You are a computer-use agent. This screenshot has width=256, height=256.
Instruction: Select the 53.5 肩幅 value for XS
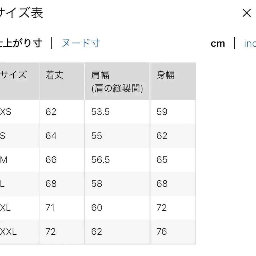coord(100,112)
